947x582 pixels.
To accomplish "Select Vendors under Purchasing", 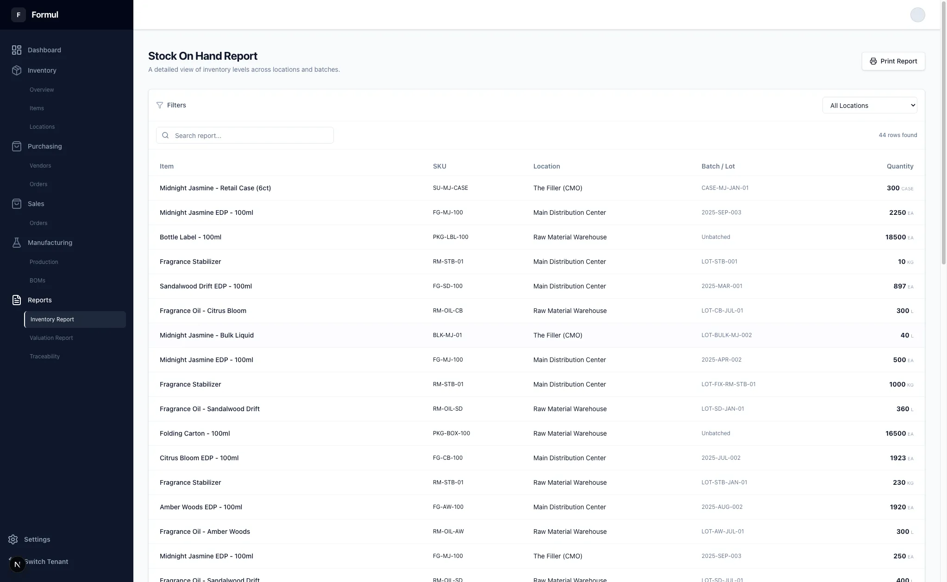I will [40, 166].
